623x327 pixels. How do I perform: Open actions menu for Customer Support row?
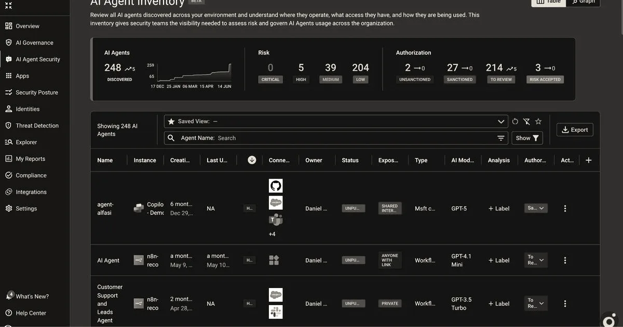click(565, 304)
